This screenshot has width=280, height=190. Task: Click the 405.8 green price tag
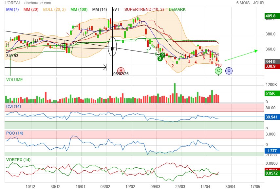[x=271, y=16]
